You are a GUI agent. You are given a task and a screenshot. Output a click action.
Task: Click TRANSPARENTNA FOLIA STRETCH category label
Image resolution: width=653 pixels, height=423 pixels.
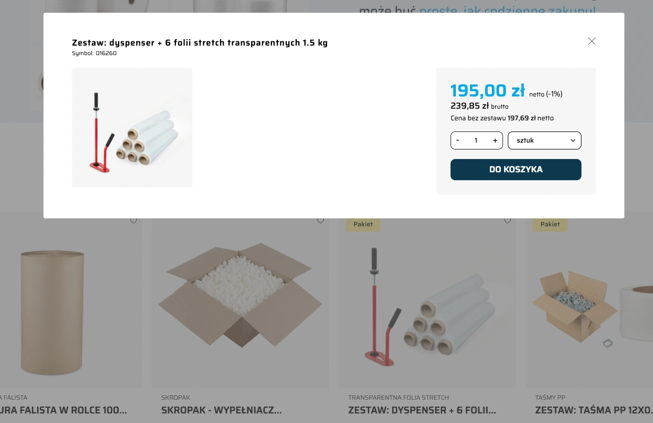[399, 398]
